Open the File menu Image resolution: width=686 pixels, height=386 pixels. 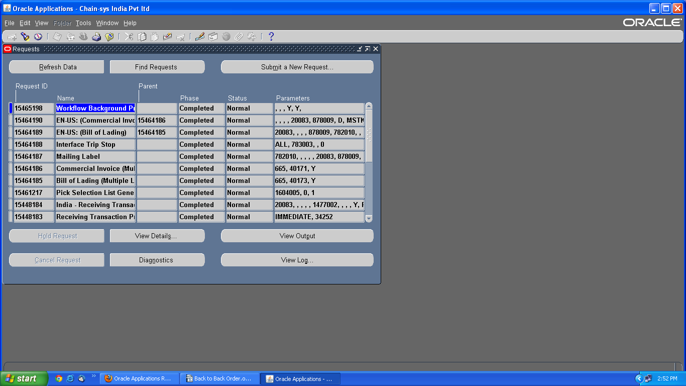pos(10,23)
